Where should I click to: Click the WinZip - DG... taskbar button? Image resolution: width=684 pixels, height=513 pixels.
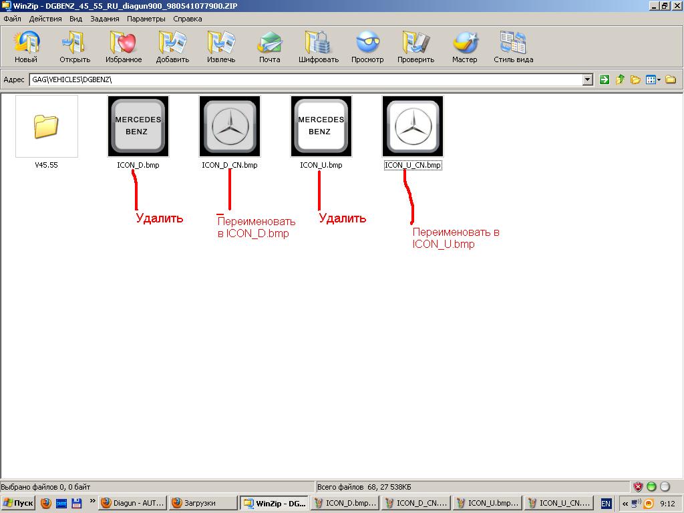(x=275, y=503)
